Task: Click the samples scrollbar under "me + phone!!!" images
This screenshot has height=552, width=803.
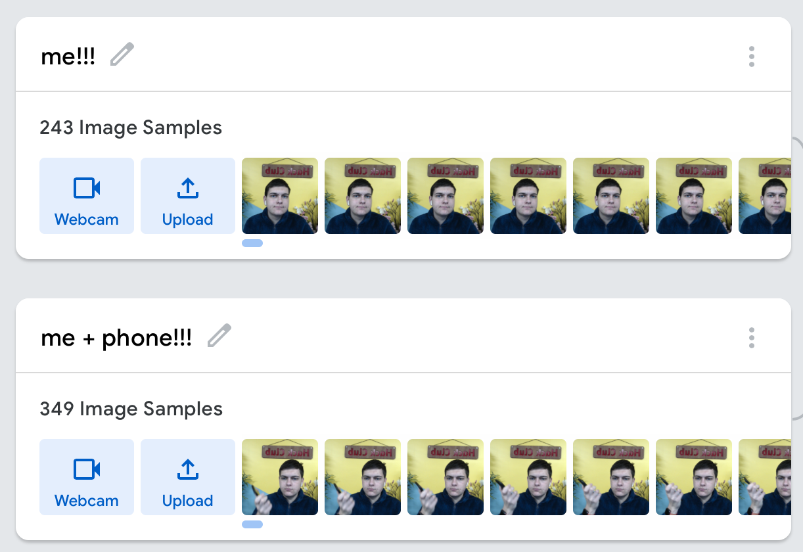Action: (x=252, y=524)
